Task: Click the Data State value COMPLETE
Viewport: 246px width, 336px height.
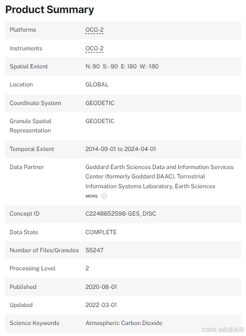Action: click(101, 232)
